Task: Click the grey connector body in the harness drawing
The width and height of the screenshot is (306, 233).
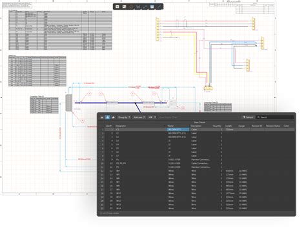Action: pos(69,103)
